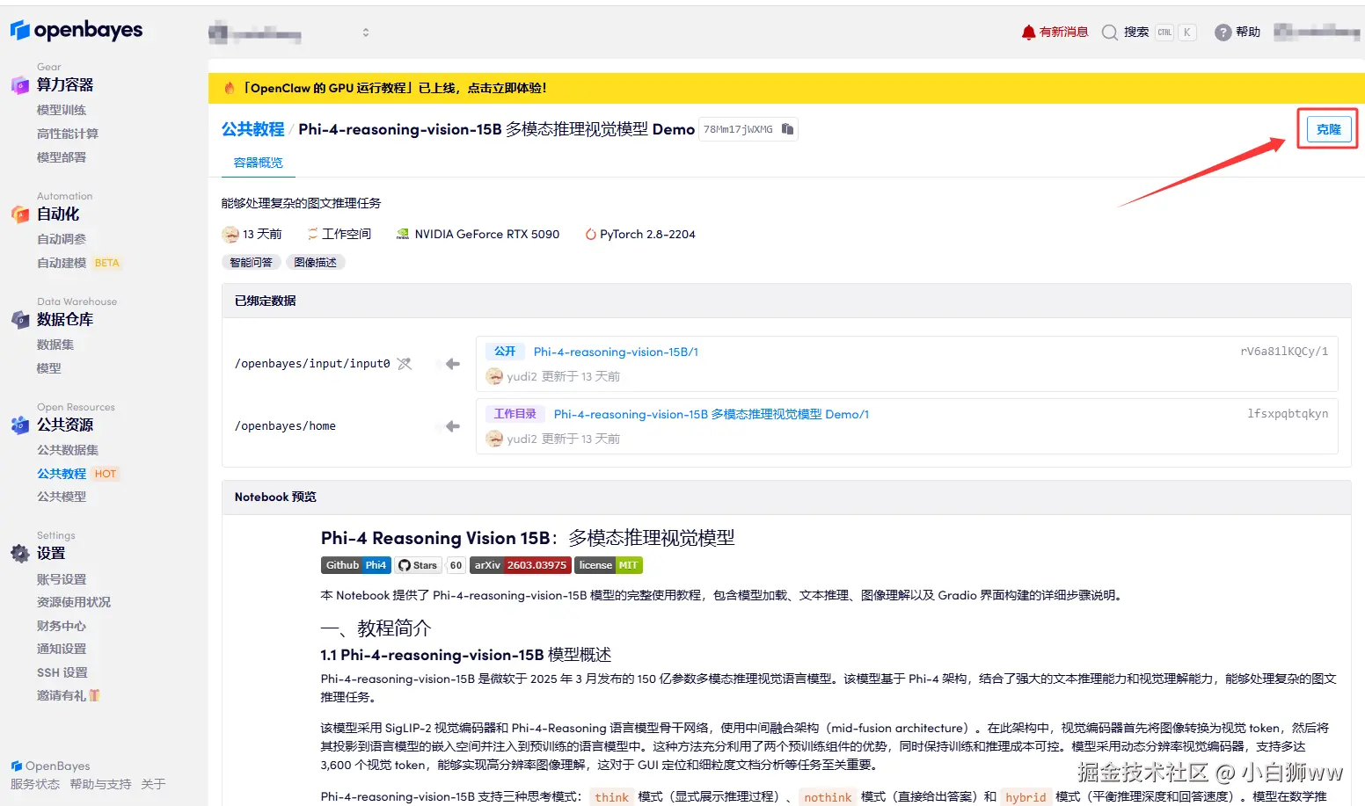The image size is (1365, 806).
Task: Open 公共教程 HOT in the sidebar
Action: pyautogui.click(x=77, y=474)
